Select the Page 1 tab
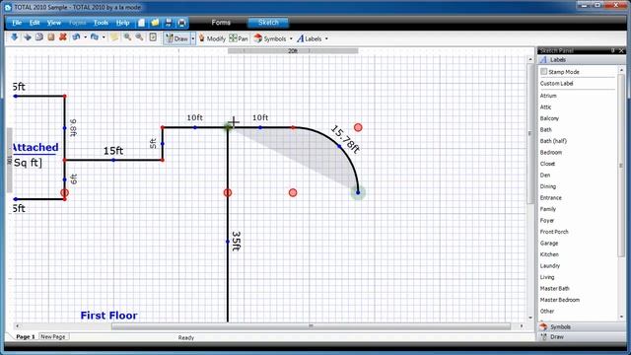 click(x=26, y=336)
